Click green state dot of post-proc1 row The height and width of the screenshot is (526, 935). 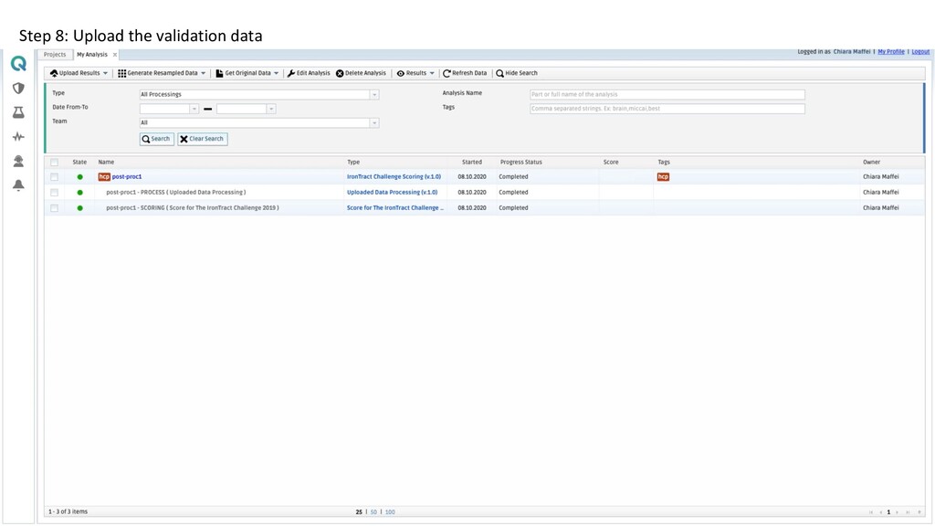tap(80, 177)
